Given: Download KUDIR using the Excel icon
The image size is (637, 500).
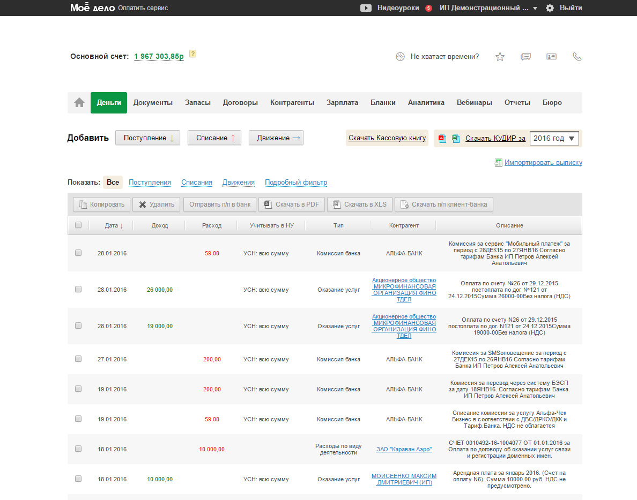Looking at the screenshot, I should point(455,139).
